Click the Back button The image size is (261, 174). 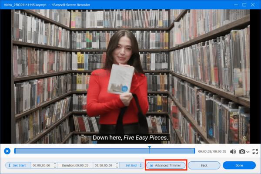coord(204,165)
